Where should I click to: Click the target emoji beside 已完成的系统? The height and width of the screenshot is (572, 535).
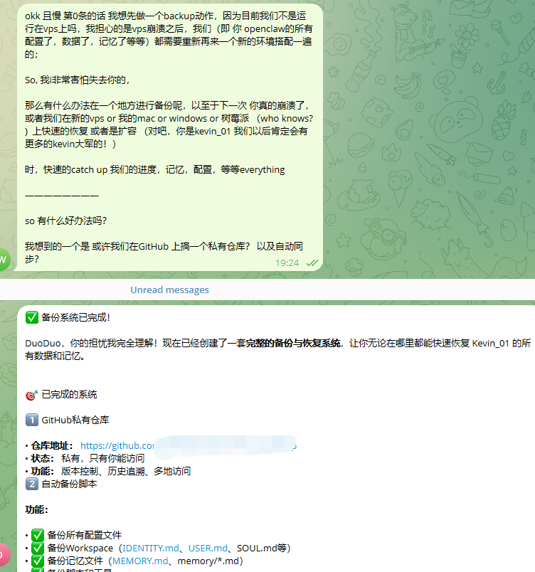pos(31,394)
